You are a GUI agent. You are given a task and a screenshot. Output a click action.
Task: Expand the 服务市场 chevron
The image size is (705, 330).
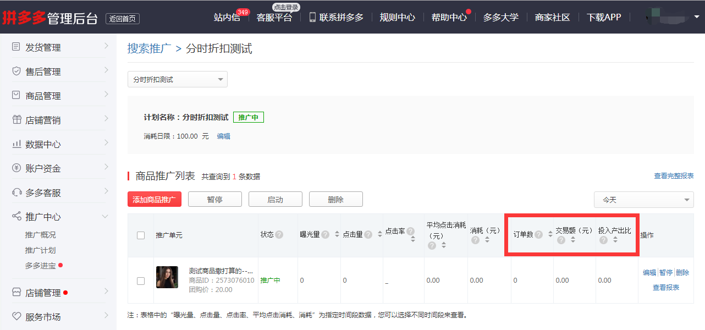point(106,316)
